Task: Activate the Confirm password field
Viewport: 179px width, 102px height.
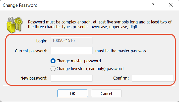Action: (x=153, y=78)
